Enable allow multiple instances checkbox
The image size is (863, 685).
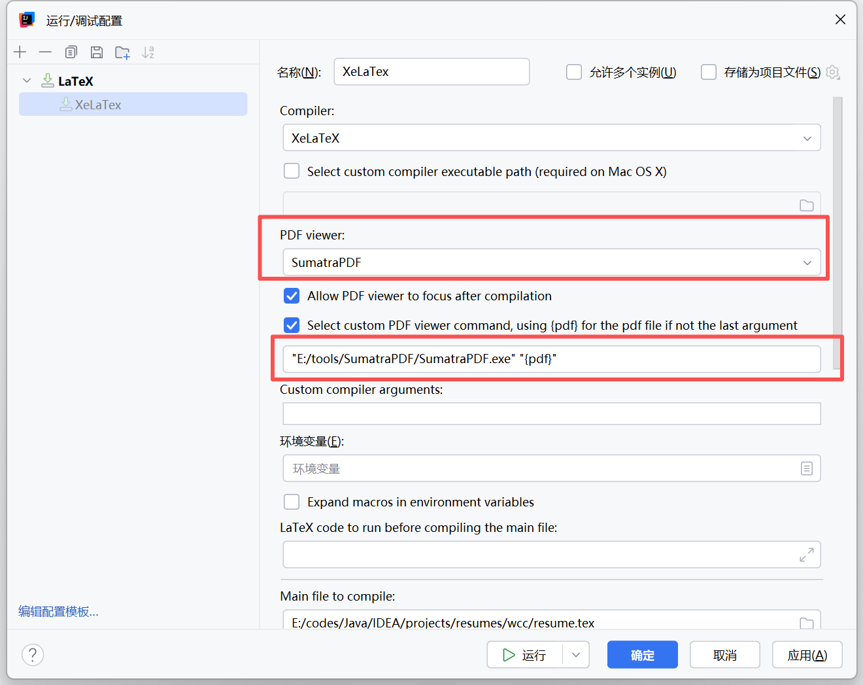tap(574, 72)
